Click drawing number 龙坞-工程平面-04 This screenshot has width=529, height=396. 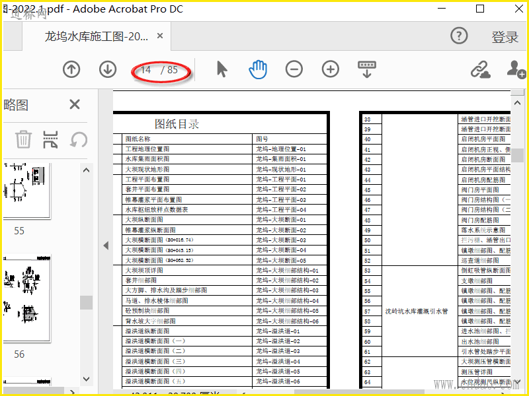pos(281,209)
